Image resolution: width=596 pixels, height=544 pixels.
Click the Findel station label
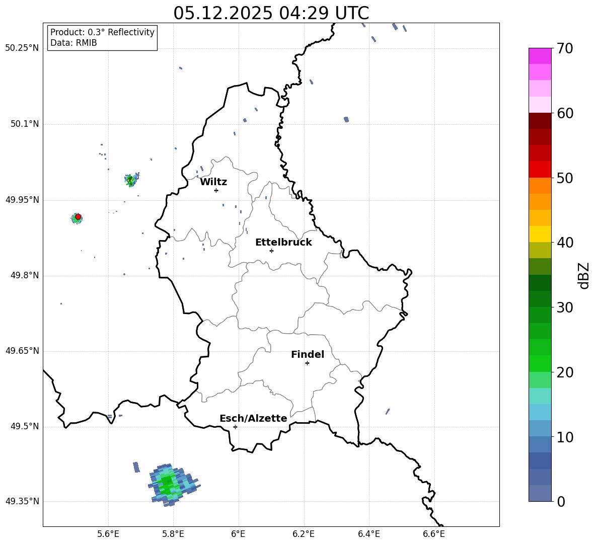click(x=308, y=354)
